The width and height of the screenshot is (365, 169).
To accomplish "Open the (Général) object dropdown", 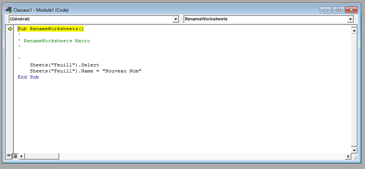I will click(176, 19).
